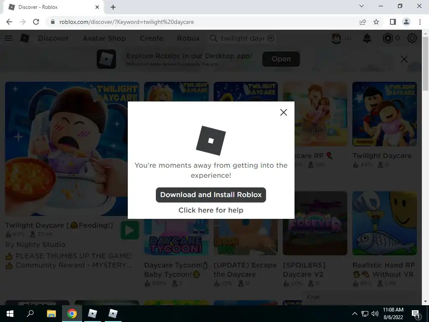Open Windows taskbar search
The height and width of the screenshot is (322, 429).
(30, 314)
